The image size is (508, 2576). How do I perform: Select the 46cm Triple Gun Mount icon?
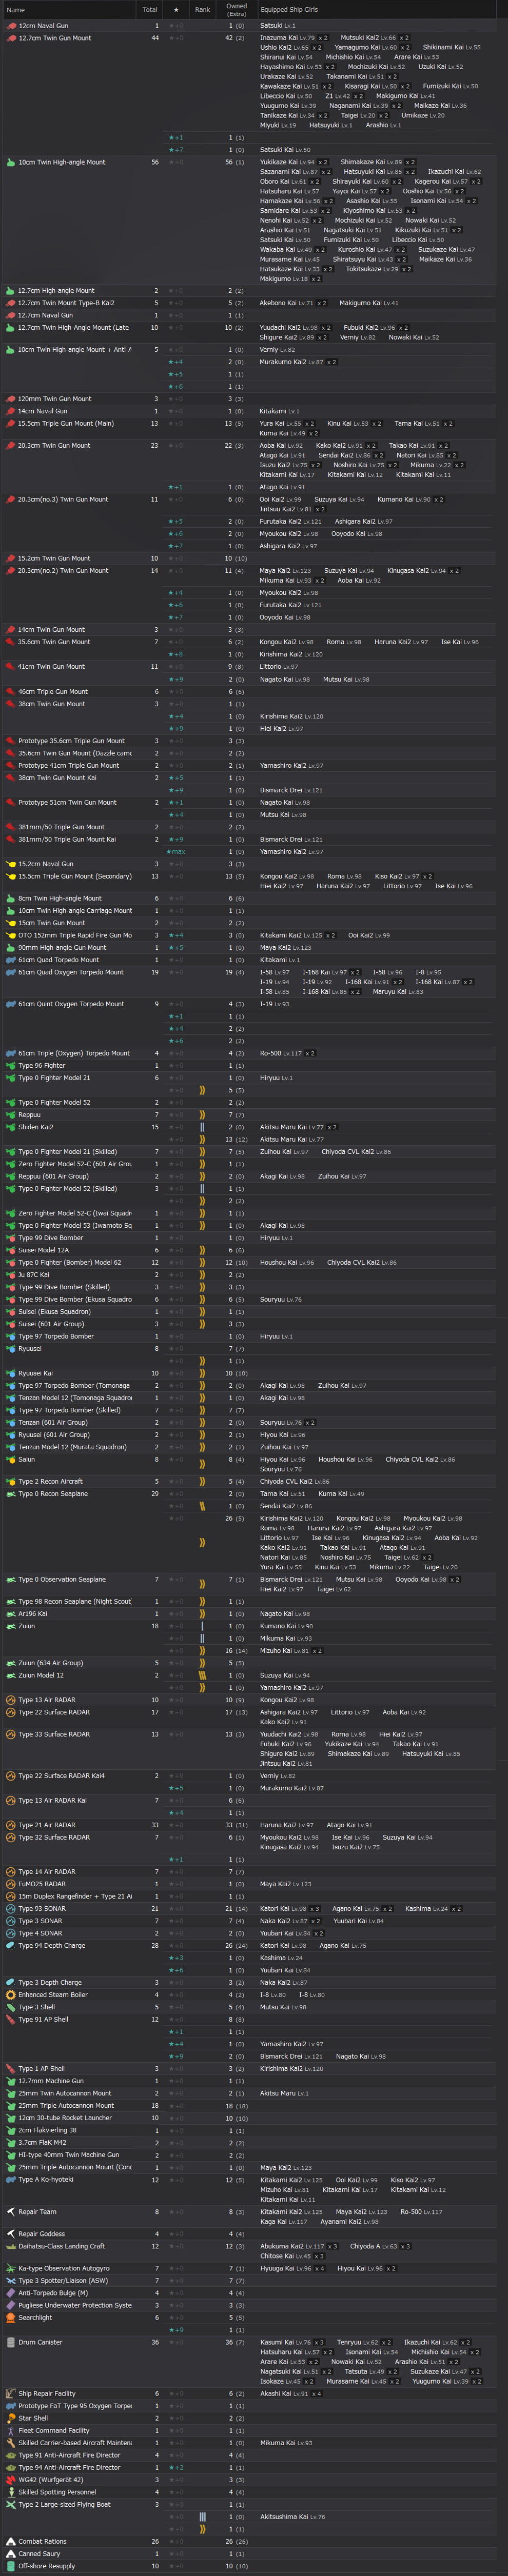point(11,691)
